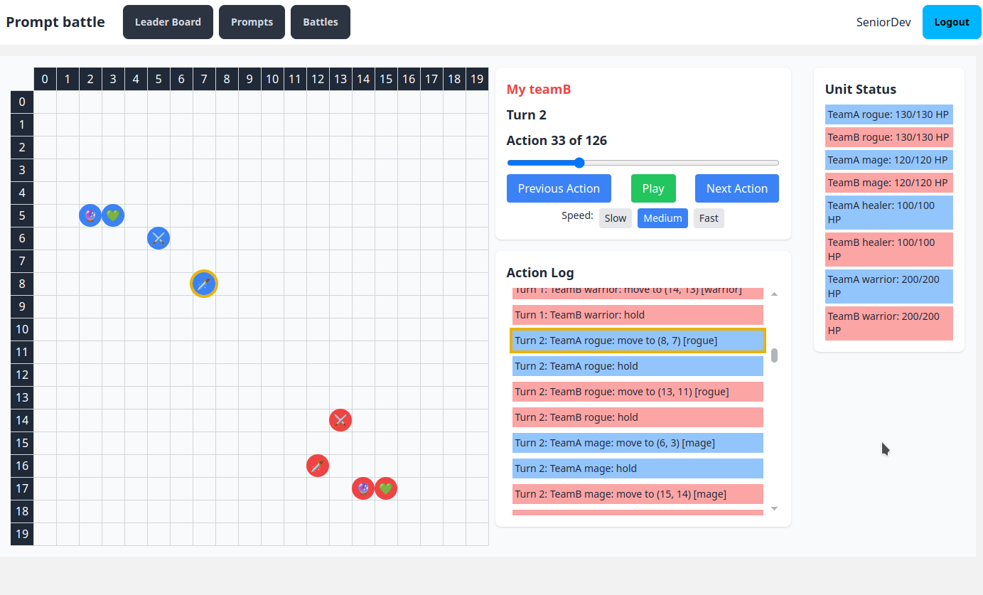Screen dimensions: 983x595
Task: Click the red TeamB healer green heart unit
Action: pyautogui.click(x=386, y=488)
